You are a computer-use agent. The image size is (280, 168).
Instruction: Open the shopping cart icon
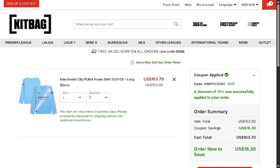coord(269,4)
